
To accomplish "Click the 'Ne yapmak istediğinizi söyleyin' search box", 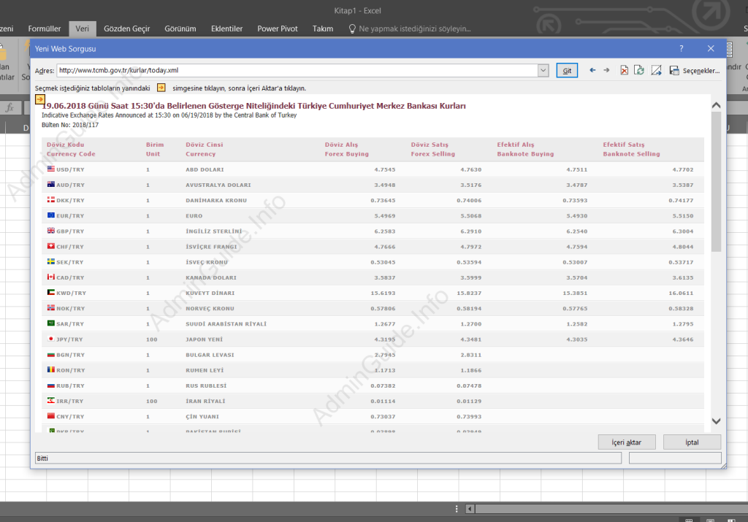I will pyautogui.click(x=415, y=28).
